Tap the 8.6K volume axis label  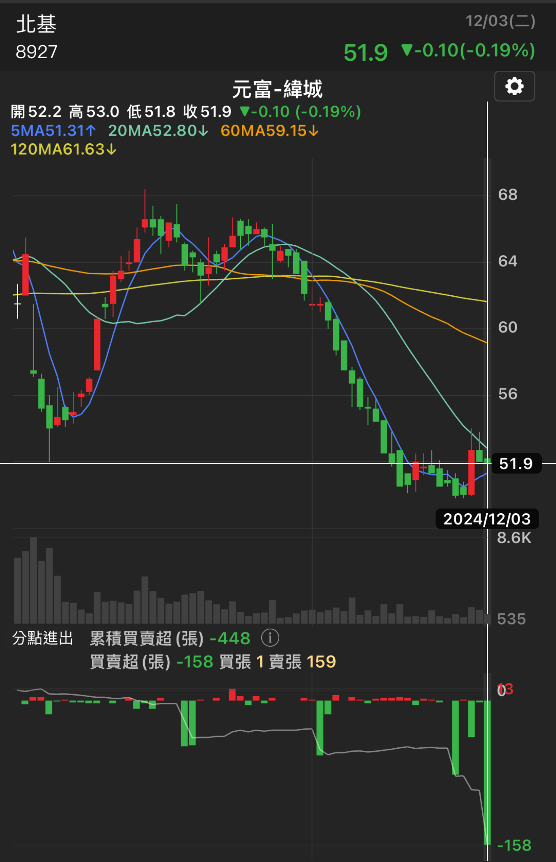point(514,538)
